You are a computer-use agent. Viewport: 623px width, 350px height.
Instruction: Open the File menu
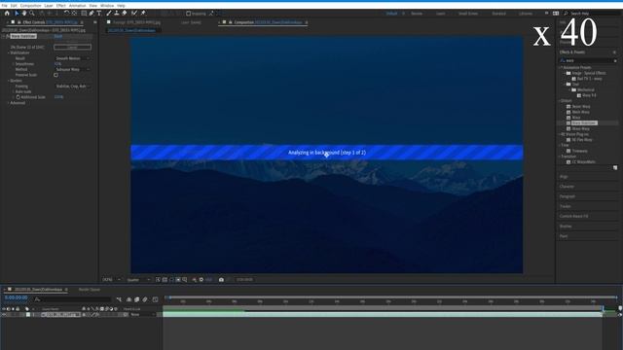point(4,6)
